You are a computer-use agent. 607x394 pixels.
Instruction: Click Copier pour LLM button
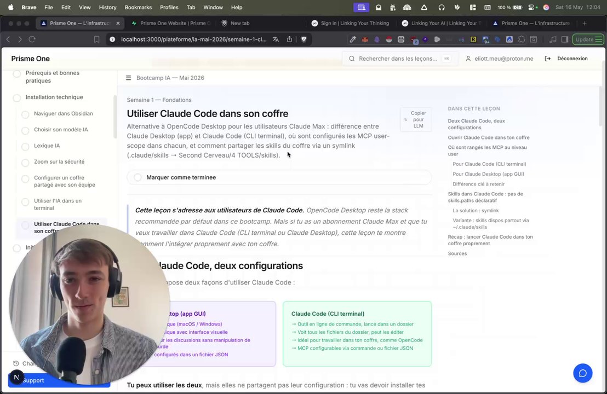pyautogui.click(x=416, y=119)
